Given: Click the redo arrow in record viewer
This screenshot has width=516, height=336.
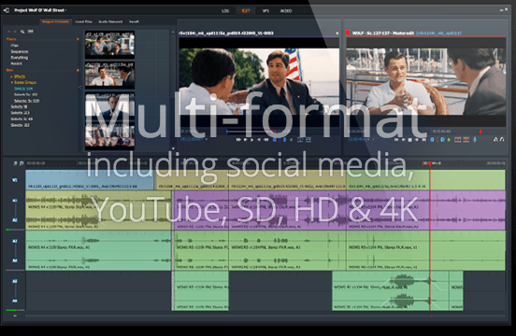Looking at the screenshot, I should 502,140.
